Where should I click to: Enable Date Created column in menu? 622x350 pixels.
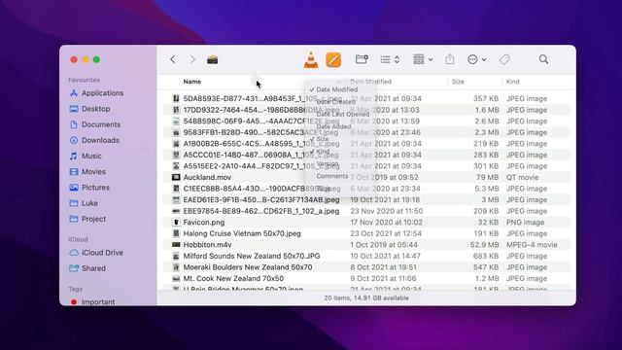[336, 101]
